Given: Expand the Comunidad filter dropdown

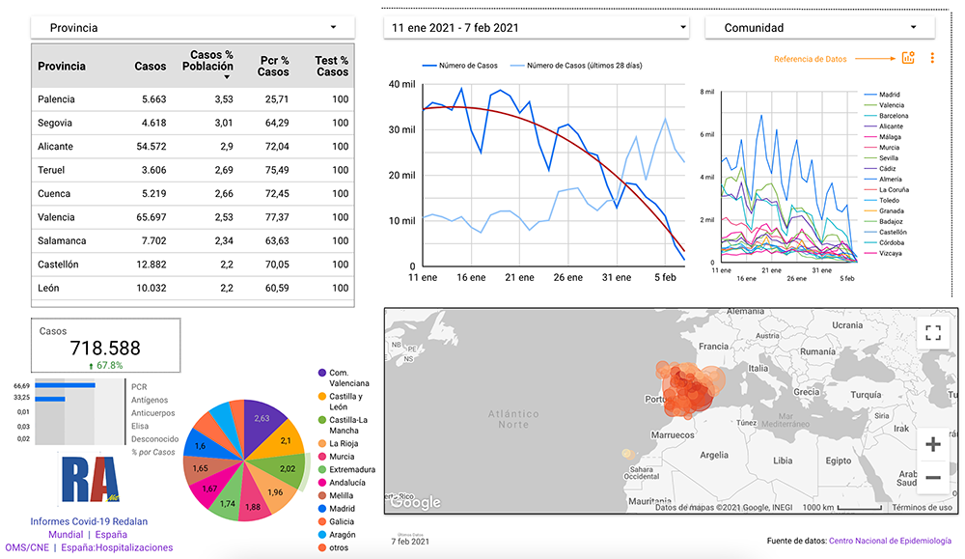Looking at the screenshot, I should point(825,28).
